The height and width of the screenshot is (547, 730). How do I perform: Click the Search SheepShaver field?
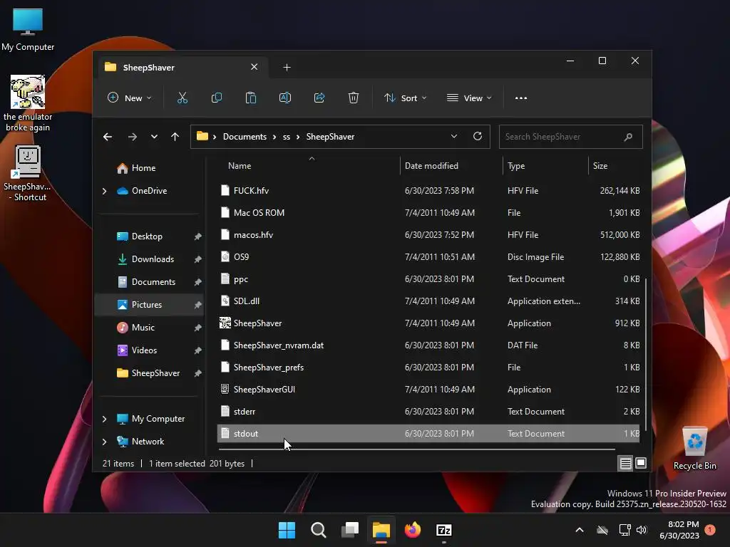[571, 137]
